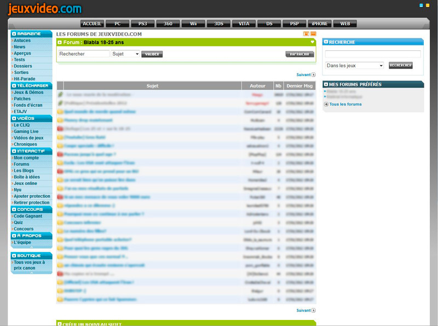Click the jeuxvideo.com logo
This screenshot has width=438, height=326.
(45, 9)
